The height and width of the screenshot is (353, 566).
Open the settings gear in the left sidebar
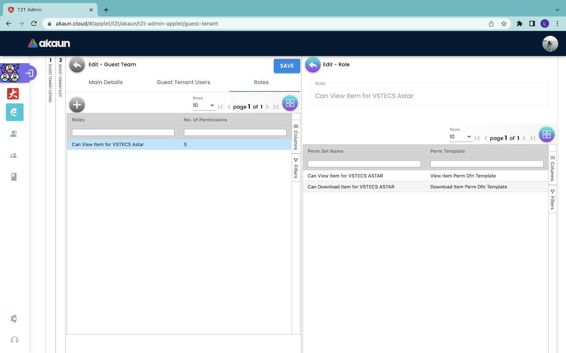tap(14, 318)
